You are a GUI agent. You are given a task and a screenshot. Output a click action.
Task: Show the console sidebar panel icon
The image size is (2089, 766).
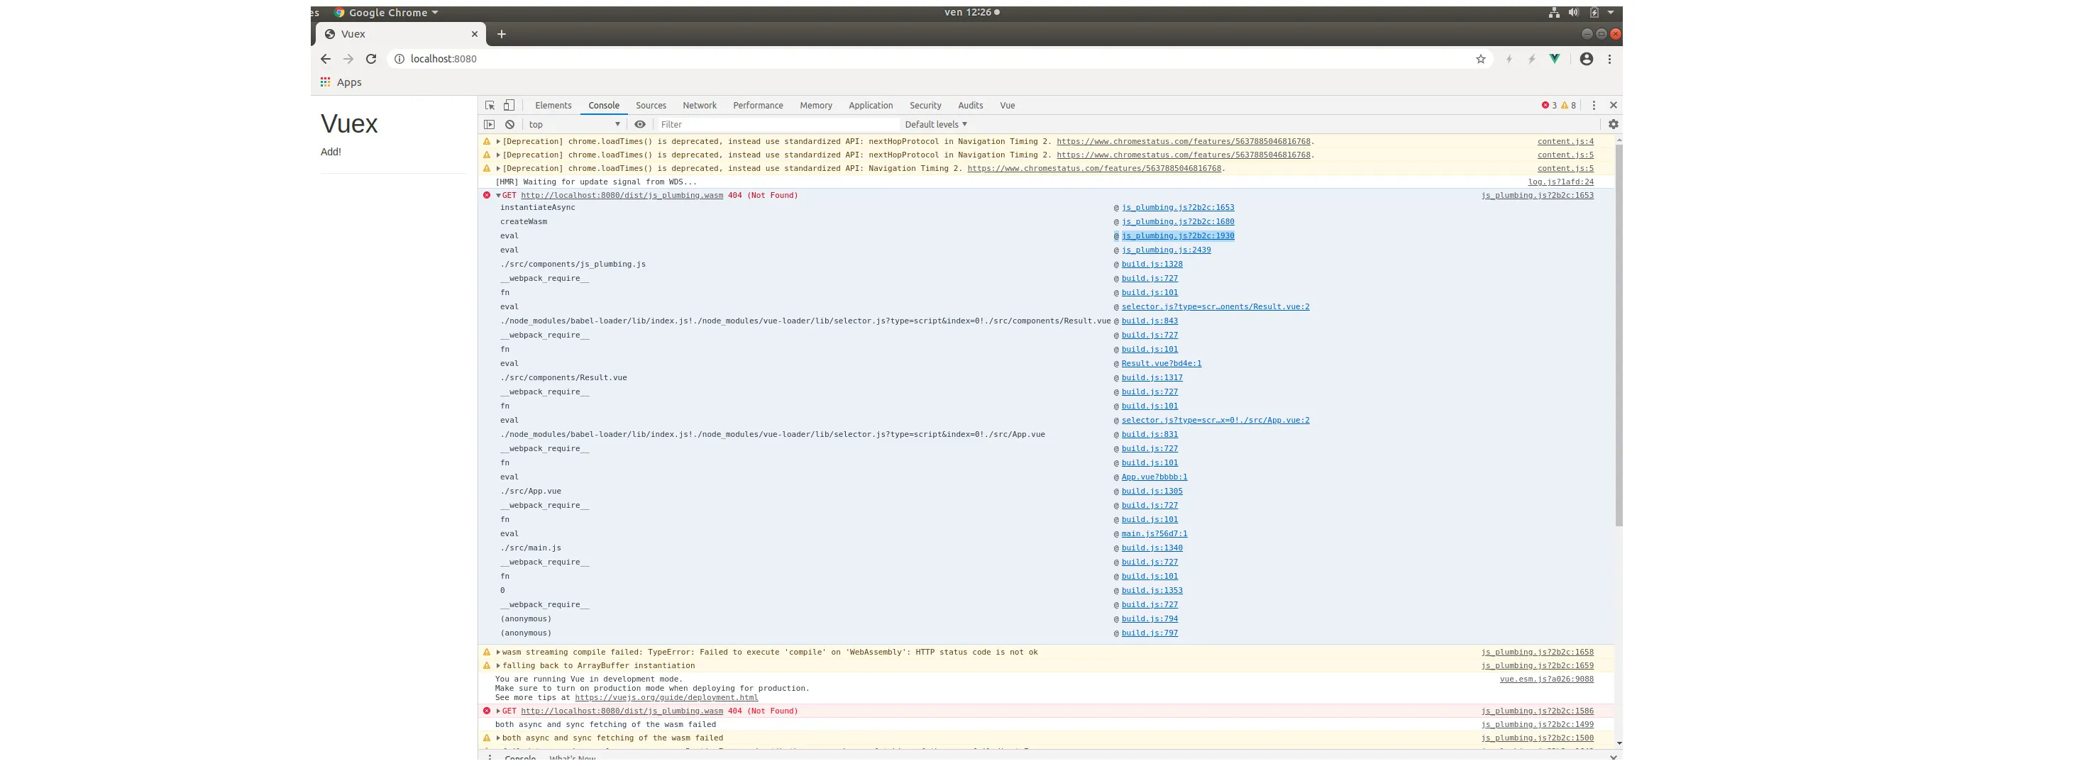coord(489,125)
